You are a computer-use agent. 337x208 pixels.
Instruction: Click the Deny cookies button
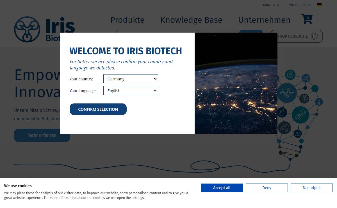click(x=267, y=188)
